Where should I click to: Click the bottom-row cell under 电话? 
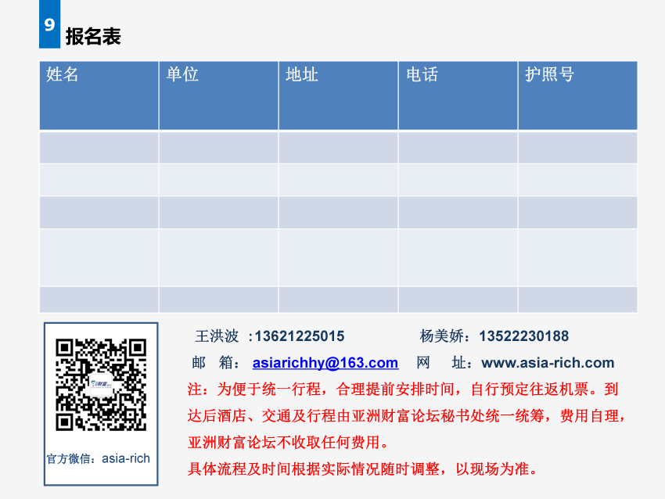point(458,299)
